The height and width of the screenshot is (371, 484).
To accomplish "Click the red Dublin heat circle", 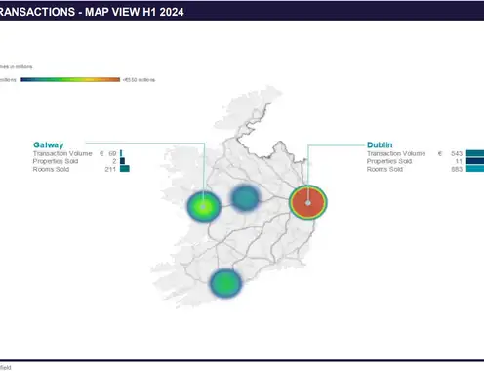I will pyautogui.click(x=308, y=202).
